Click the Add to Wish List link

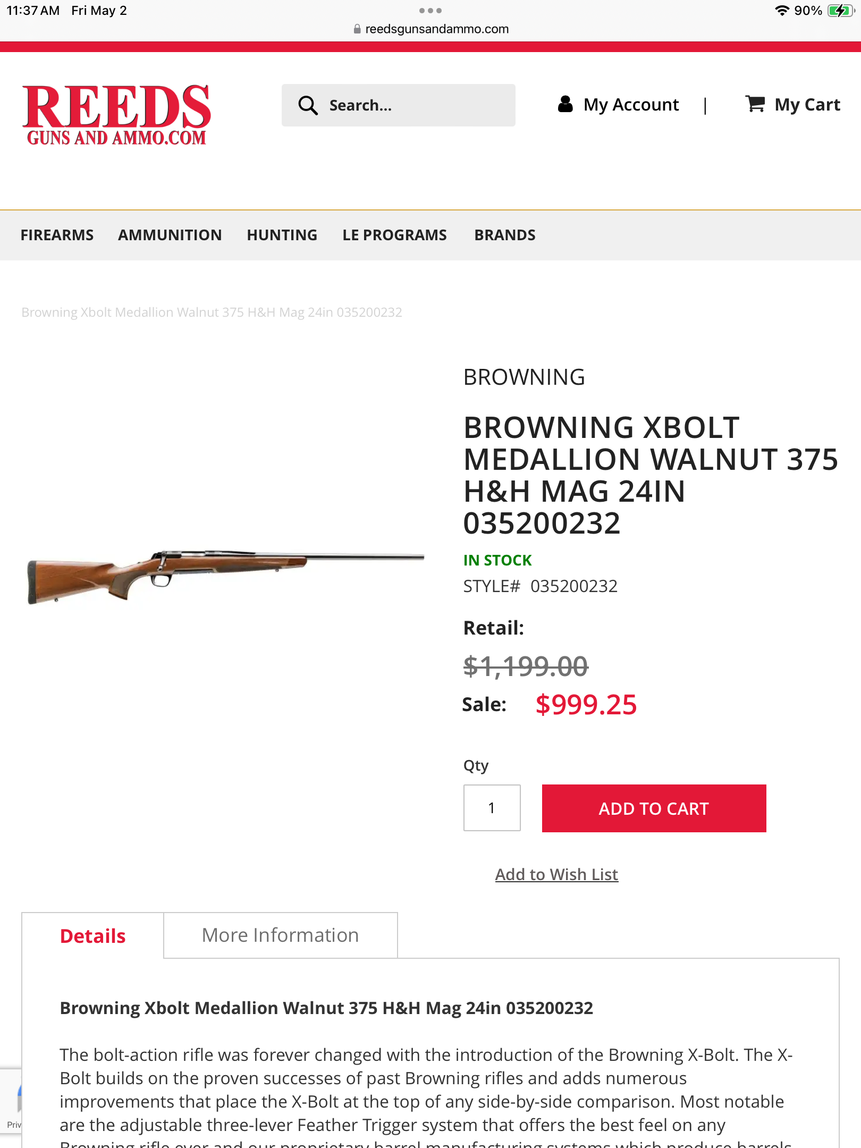[556, 874]
